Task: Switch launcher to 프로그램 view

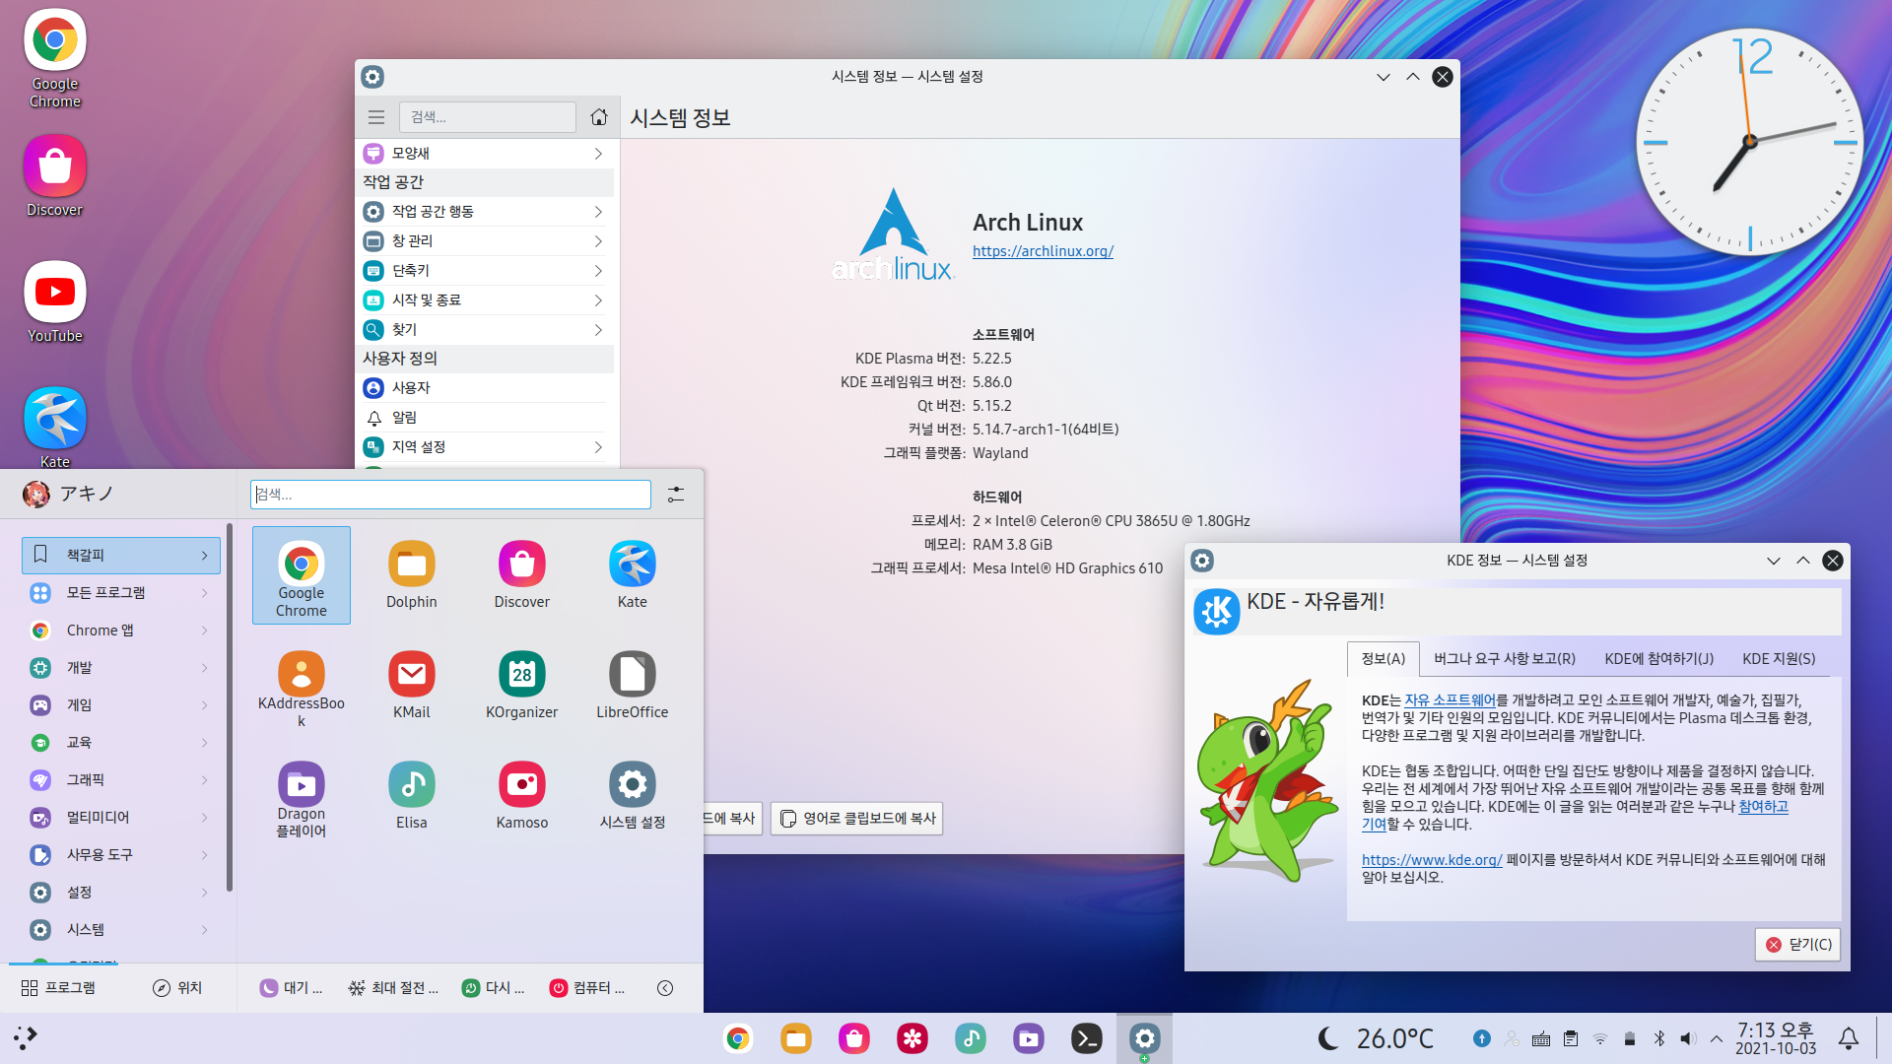Action: (x=58, y=988)
